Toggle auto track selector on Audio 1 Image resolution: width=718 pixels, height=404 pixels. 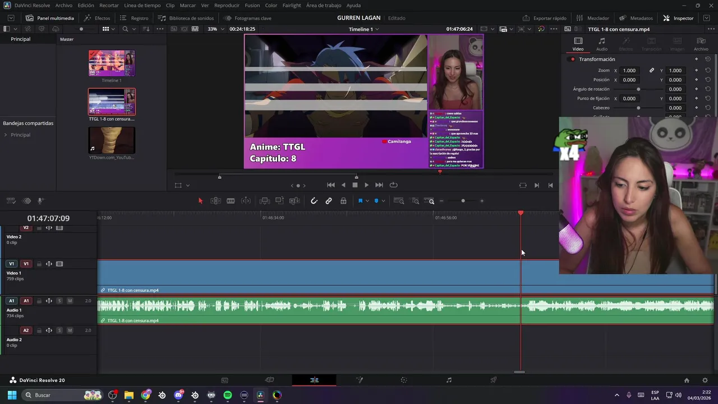coord(49,301)
